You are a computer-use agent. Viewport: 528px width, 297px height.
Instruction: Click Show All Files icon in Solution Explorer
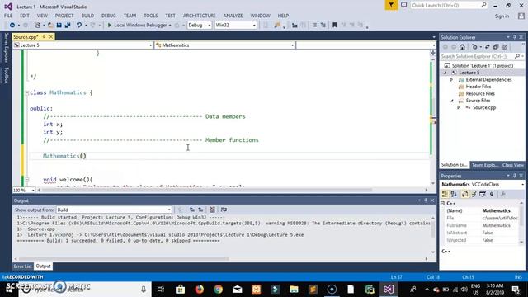click(x=504, y=47)
